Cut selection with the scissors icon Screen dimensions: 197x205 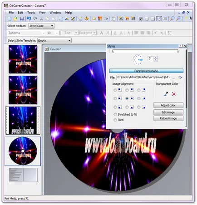(x=41, y=19)
